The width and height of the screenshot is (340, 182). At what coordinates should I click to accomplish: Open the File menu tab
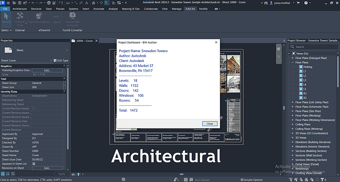tap(5, 9)
